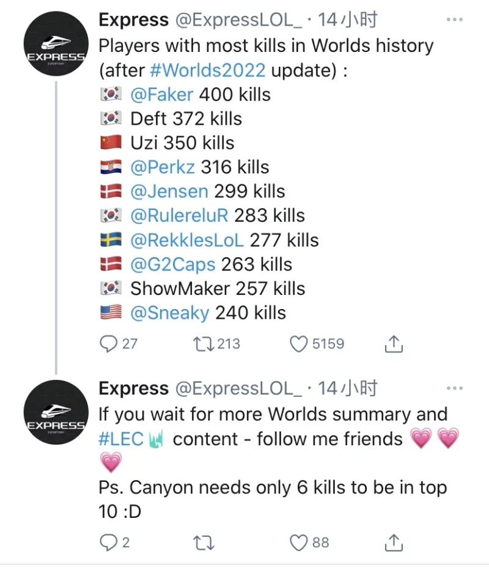Open the @Jensen profile mention
Image resolution: width=489 pixels, height=568 pixels.
click(169, 191)
